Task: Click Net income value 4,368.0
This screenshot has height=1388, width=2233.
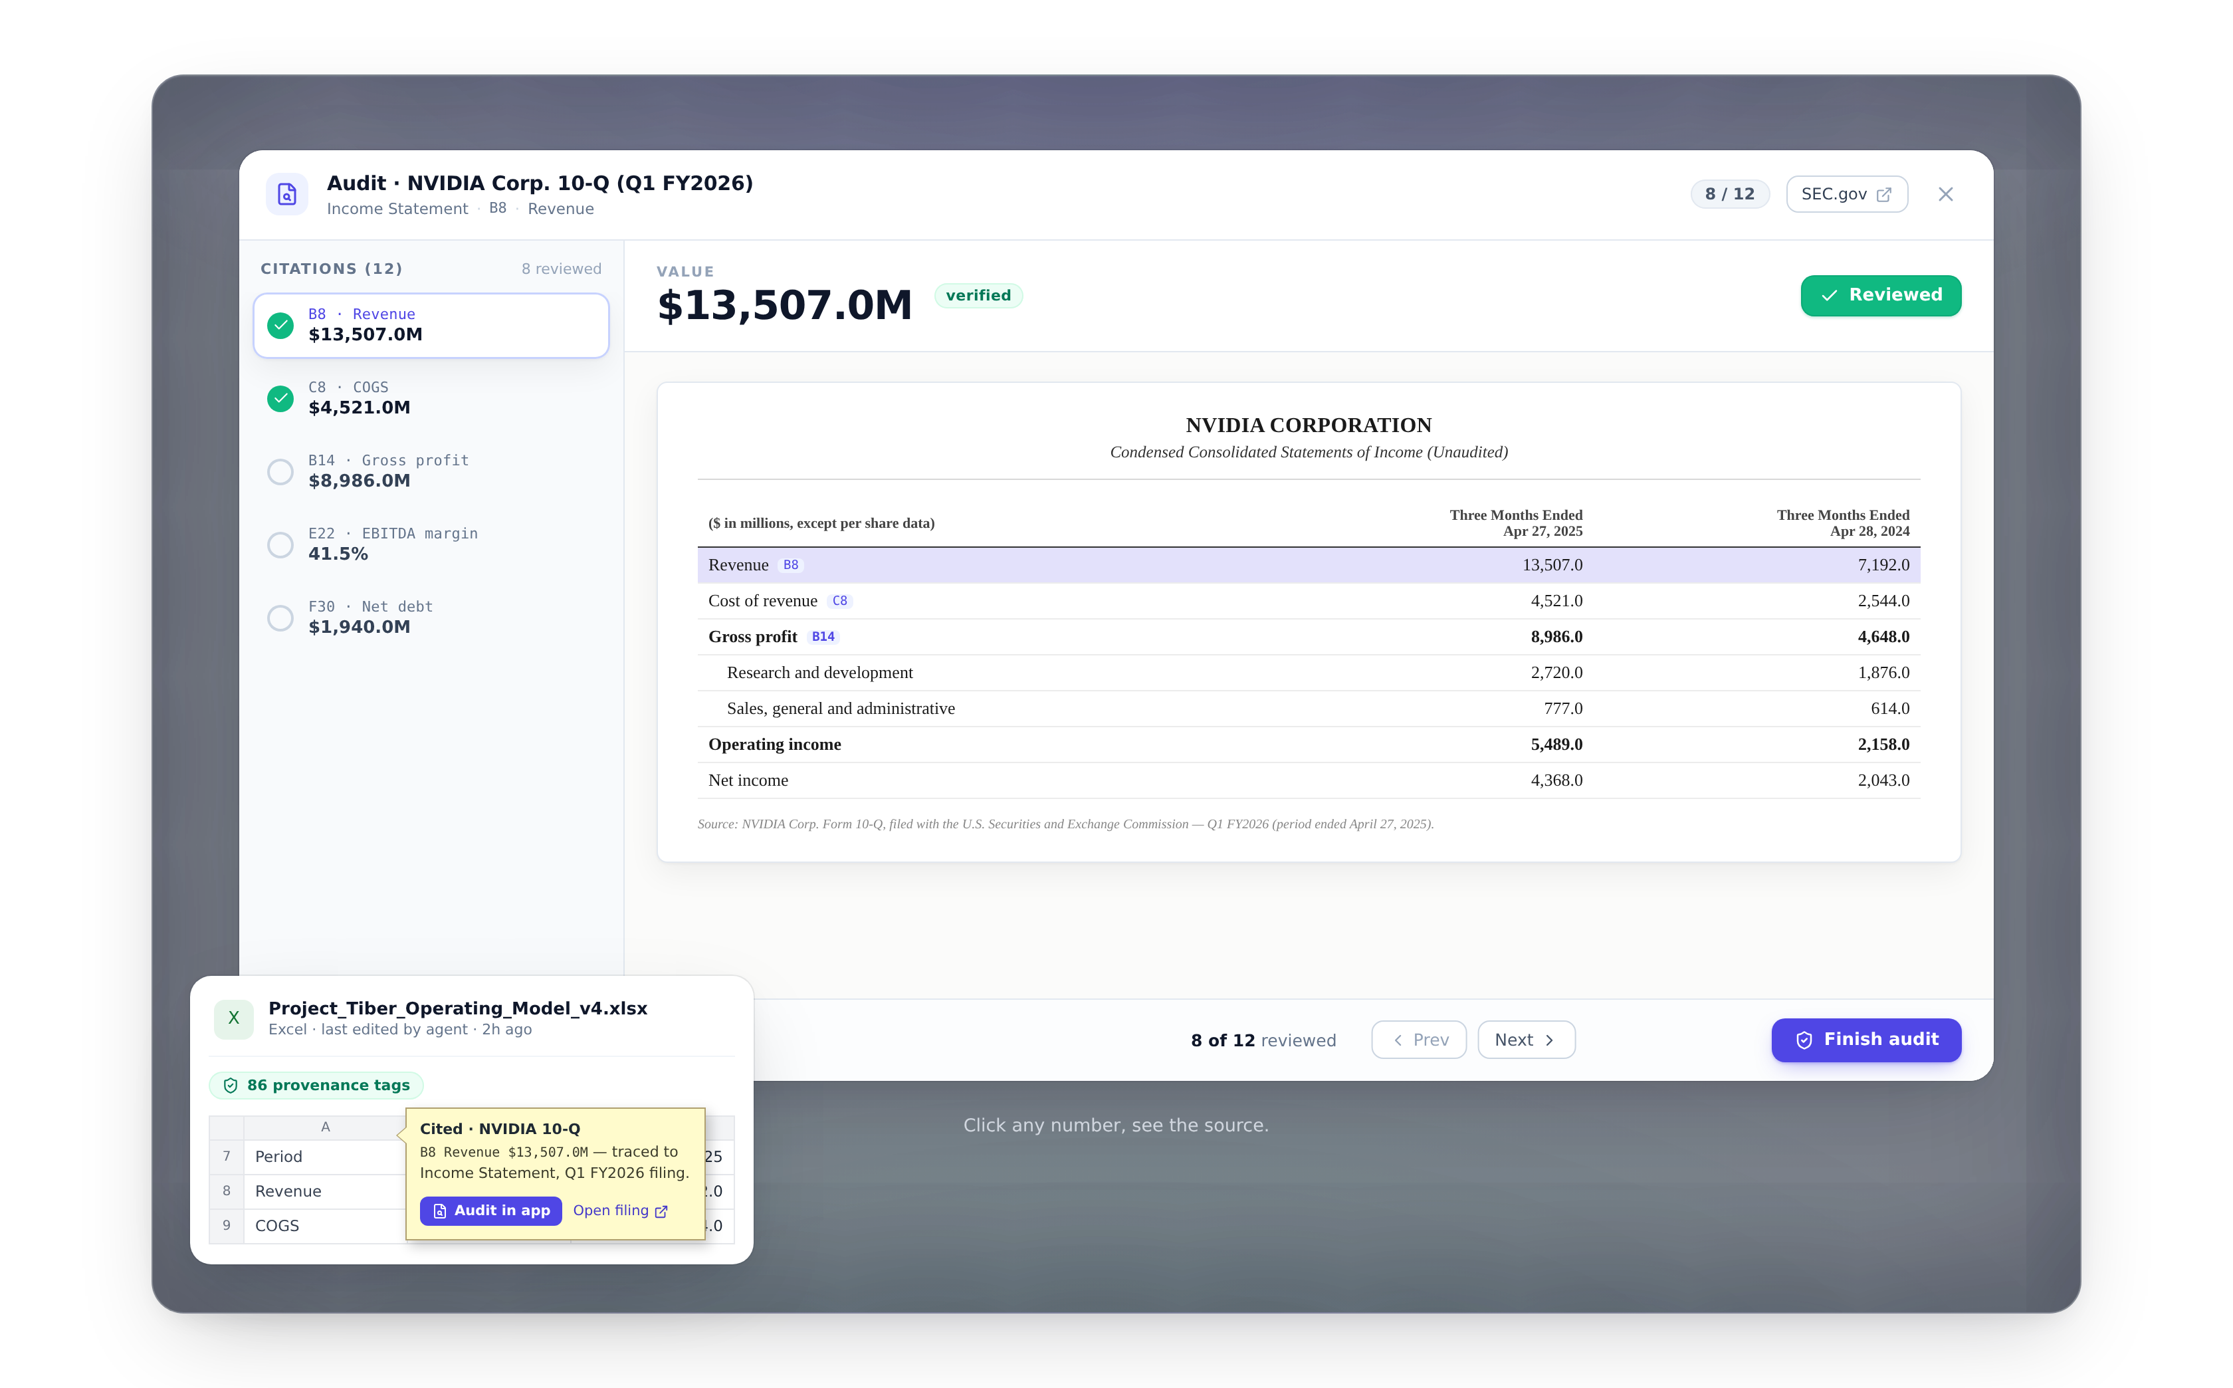Action: coord(1556,779)
